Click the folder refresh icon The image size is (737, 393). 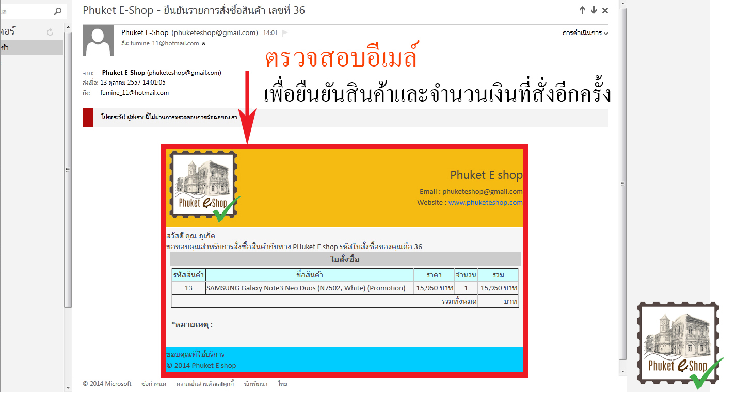[50, 32]
